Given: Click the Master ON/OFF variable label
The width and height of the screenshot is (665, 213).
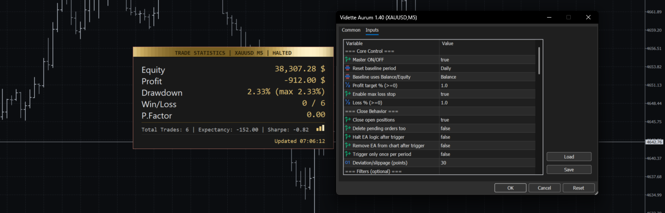Looking at the screenshot, I should click(368, 60).
